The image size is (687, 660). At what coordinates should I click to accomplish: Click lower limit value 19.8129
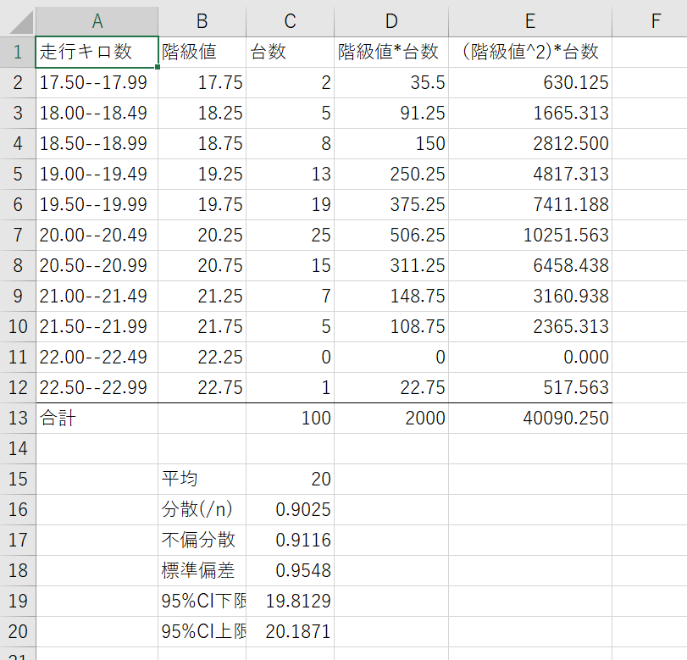tap(290, 602)
